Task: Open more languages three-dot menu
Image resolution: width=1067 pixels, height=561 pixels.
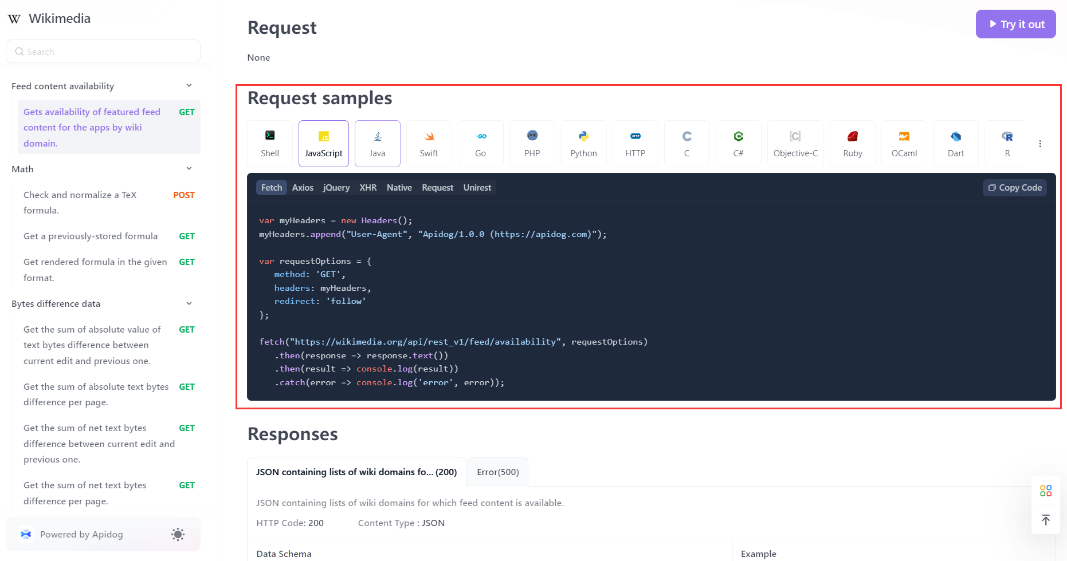Action: (1040, 144)
